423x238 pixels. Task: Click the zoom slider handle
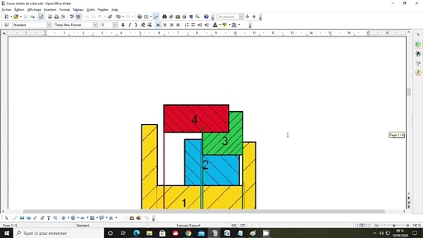394,225
